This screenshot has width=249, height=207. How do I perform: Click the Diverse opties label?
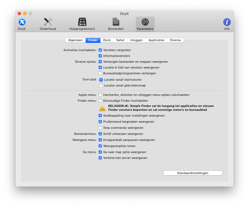click(86, 62)
